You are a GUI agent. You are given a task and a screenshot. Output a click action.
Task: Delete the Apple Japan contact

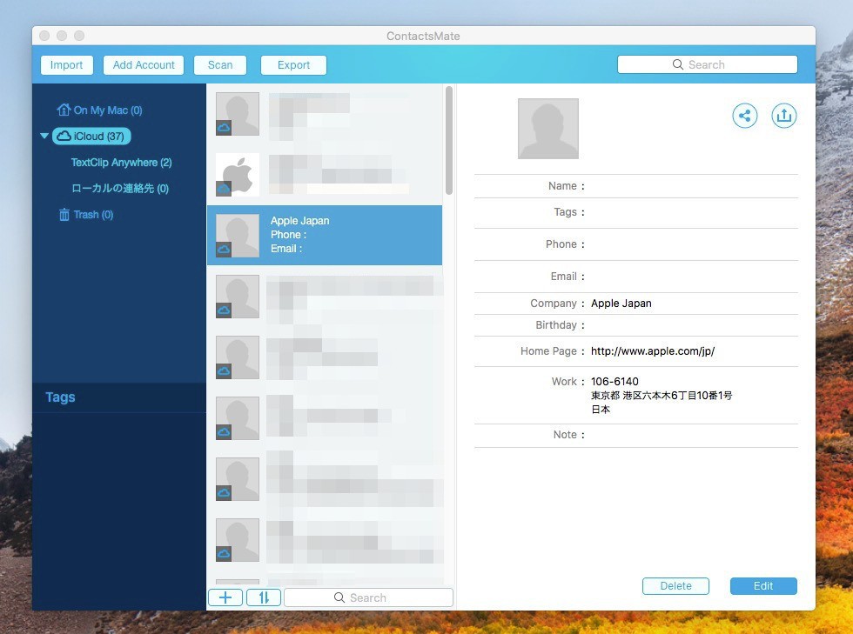pyautogui.click(x=675, y=585)
